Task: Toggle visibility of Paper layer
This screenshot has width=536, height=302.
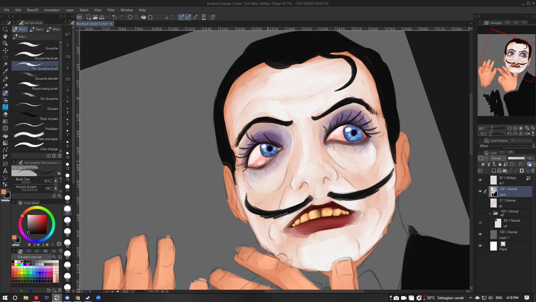Action: 480,246
